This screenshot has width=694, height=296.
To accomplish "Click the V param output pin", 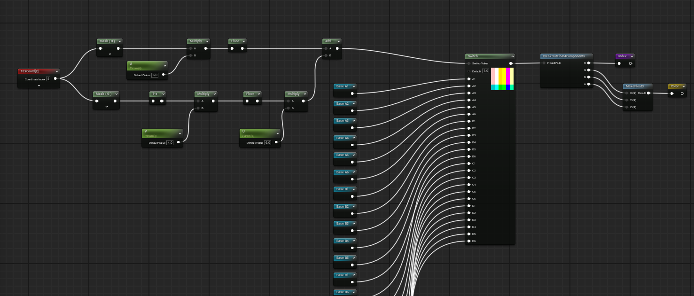I will [179, 142].
